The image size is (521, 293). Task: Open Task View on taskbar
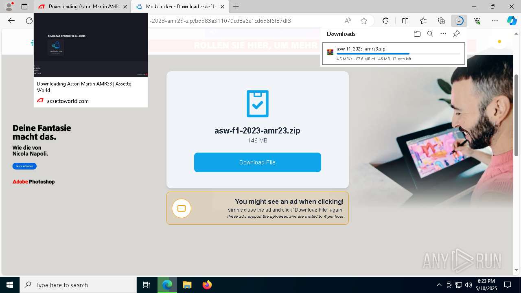(x=147, y=285)
